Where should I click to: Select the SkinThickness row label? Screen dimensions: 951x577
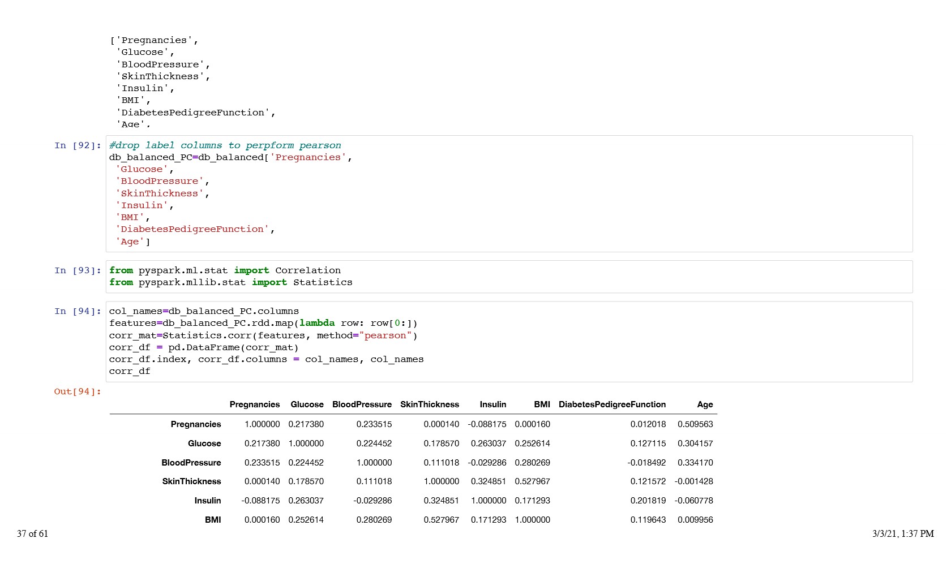(191, 481)
